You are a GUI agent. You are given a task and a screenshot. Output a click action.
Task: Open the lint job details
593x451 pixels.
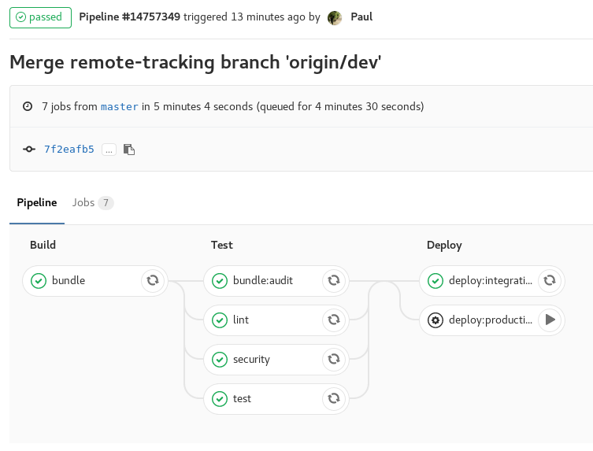[241, 320]
